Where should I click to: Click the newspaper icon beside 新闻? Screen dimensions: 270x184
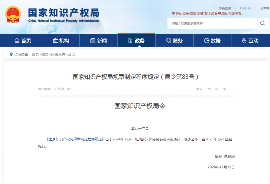click(92, 40)
